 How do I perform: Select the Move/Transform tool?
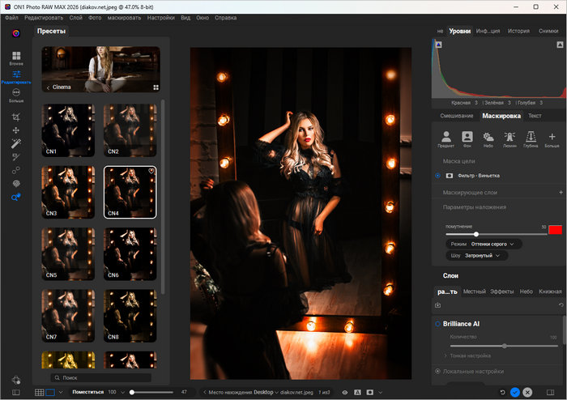16,130
